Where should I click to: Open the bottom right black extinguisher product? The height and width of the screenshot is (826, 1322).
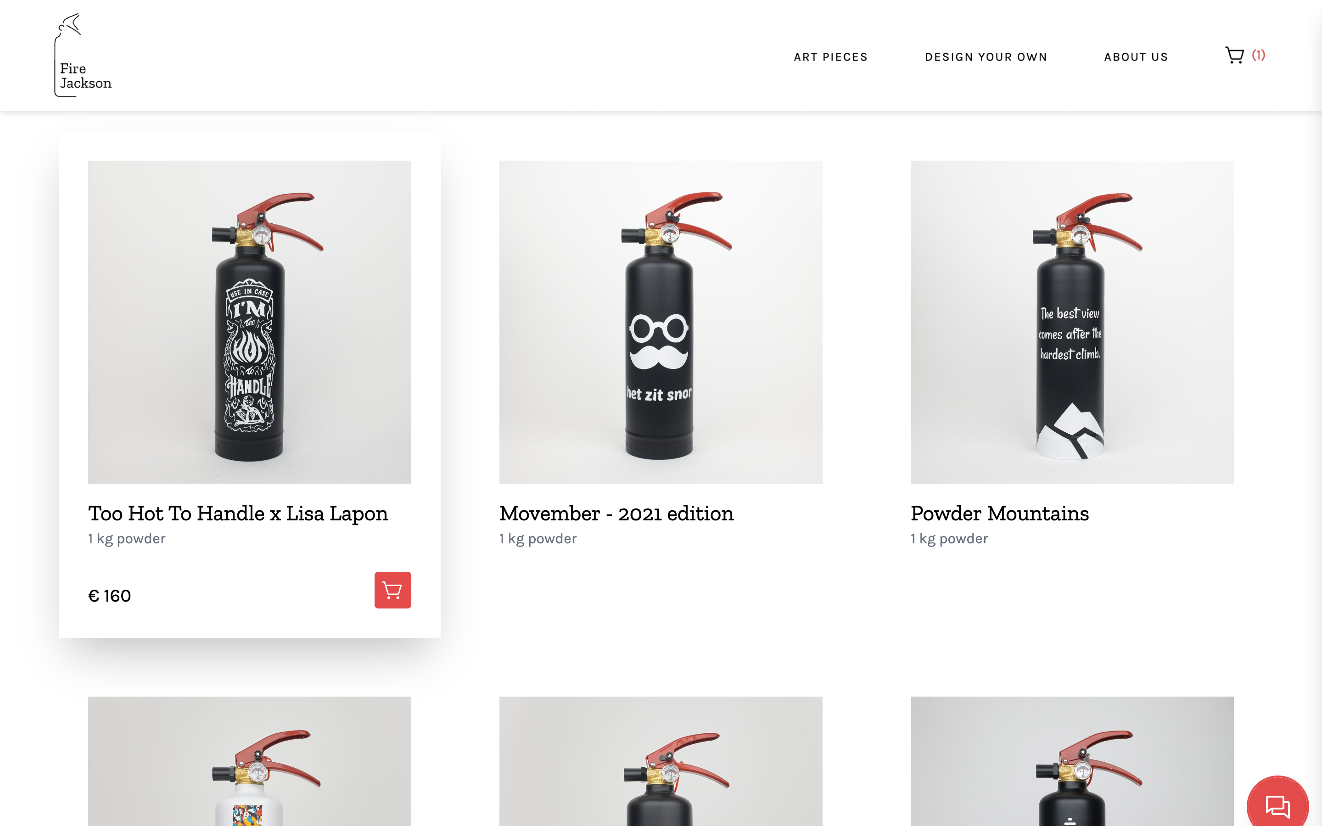[1072, 761]
